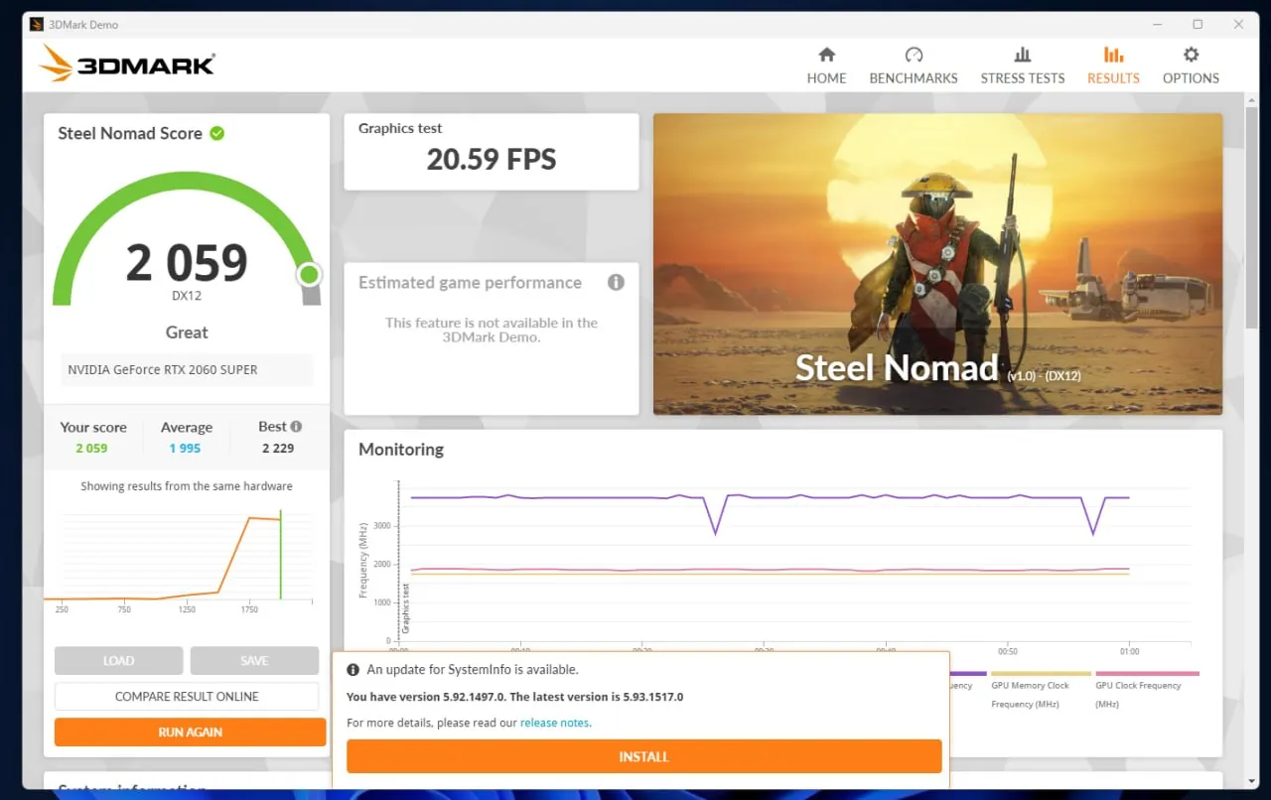Click the update notification info icon

pyautogui.click(x=353, y=670)
